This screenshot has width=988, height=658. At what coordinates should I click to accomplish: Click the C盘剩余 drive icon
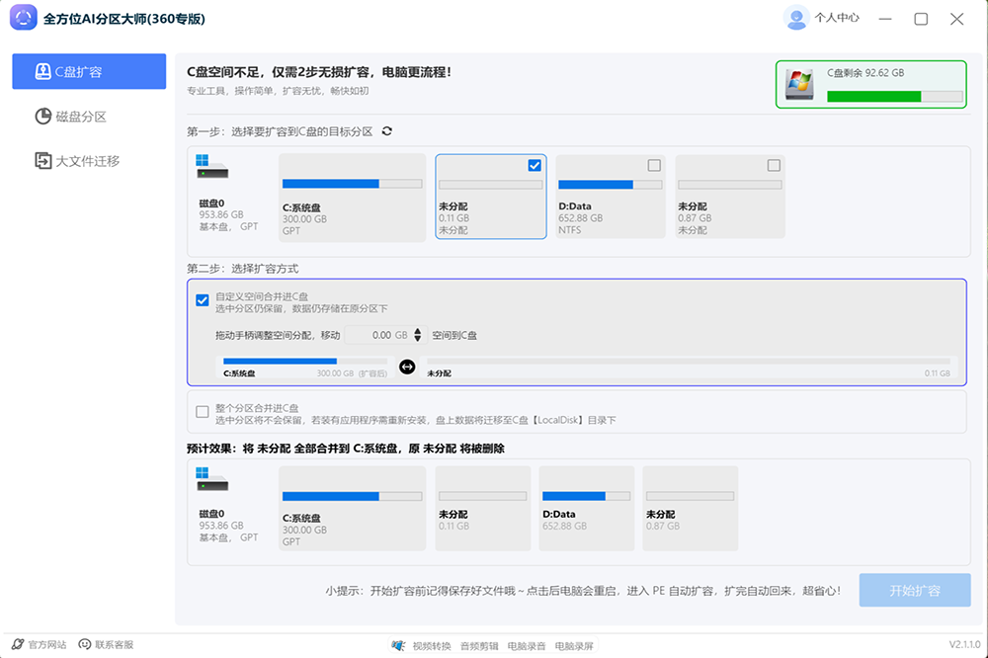(799, 85)
